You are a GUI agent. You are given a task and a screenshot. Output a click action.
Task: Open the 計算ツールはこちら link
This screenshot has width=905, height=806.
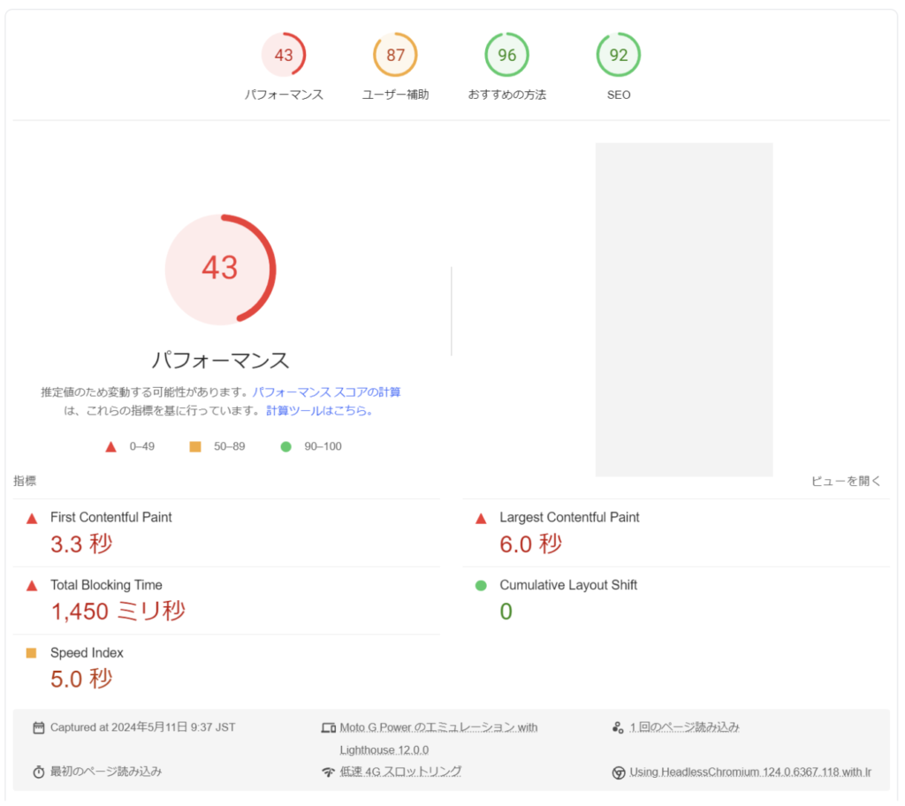320,410
